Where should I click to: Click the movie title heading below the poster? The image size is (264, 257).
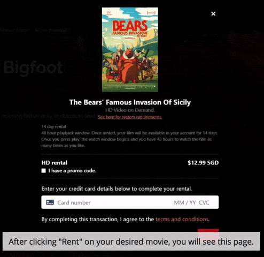pos(130,102)
